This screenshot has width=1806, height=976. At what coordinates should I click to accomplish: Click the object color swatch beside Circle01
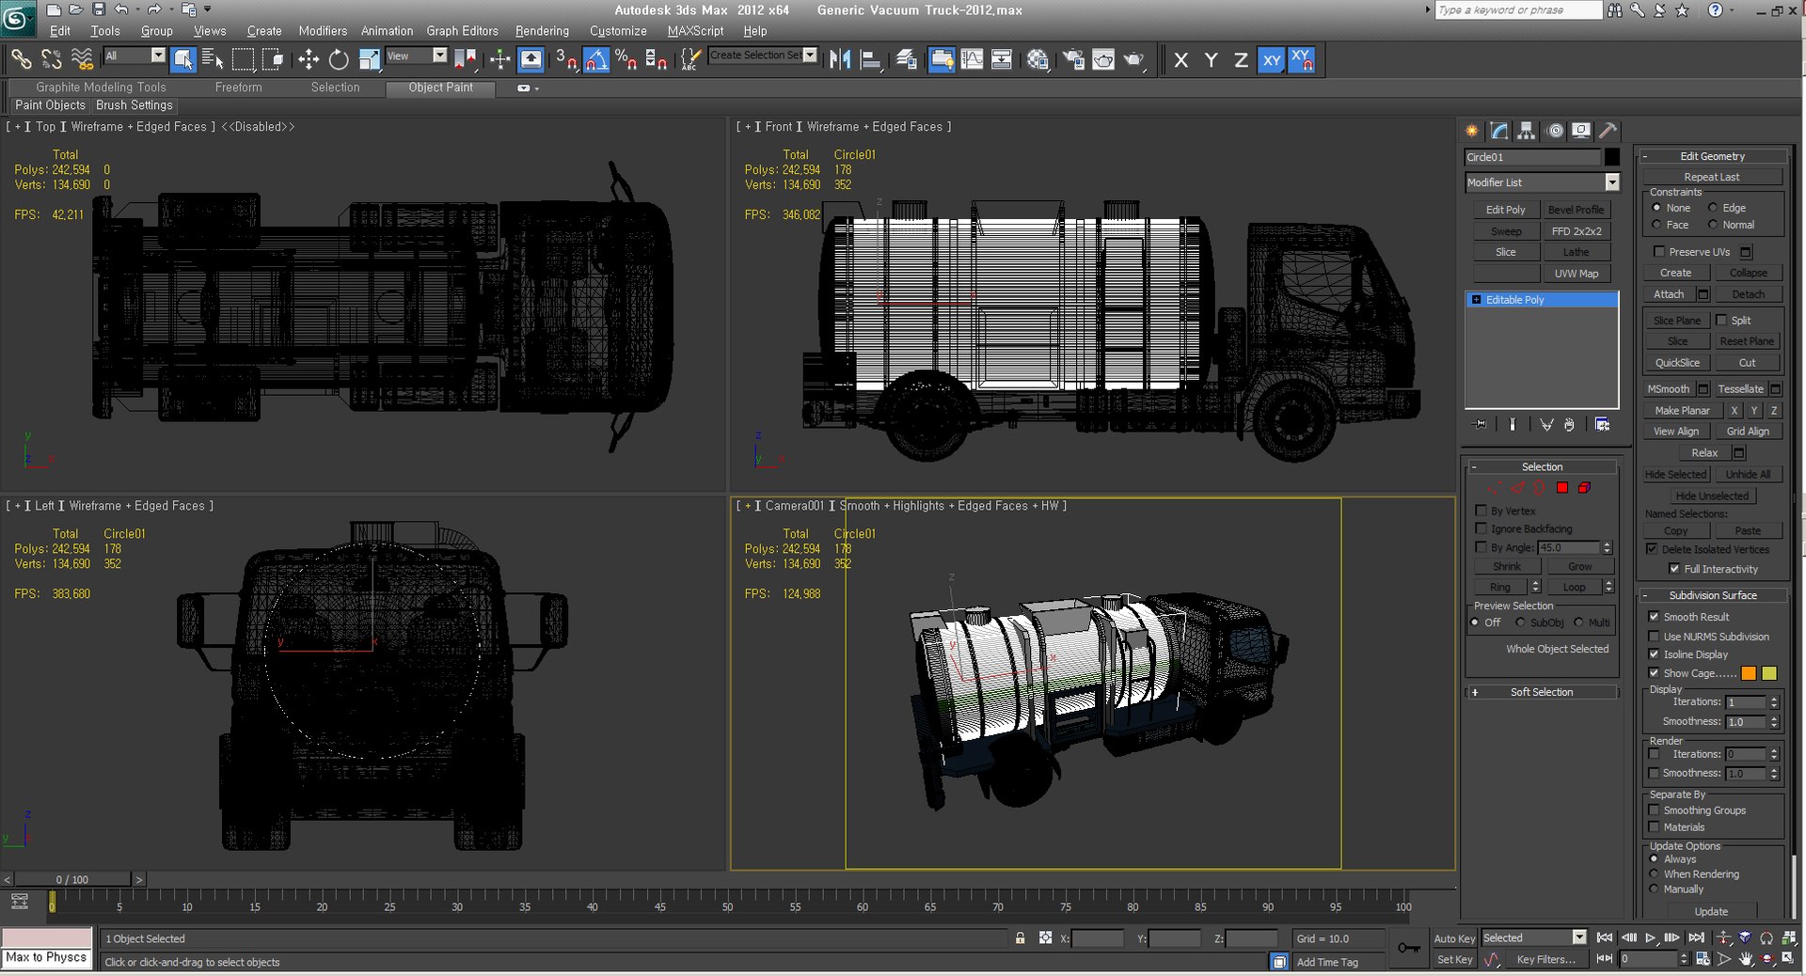[x=1612, y=157]
